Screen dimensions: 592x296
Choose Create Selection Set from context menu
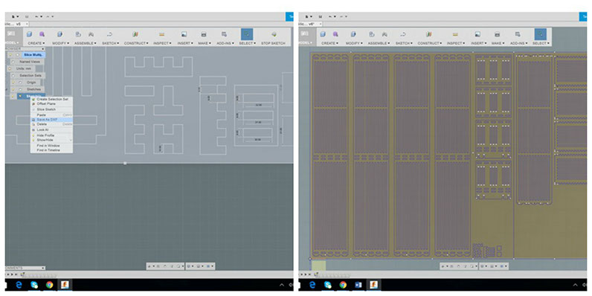(x=52, y=100)
